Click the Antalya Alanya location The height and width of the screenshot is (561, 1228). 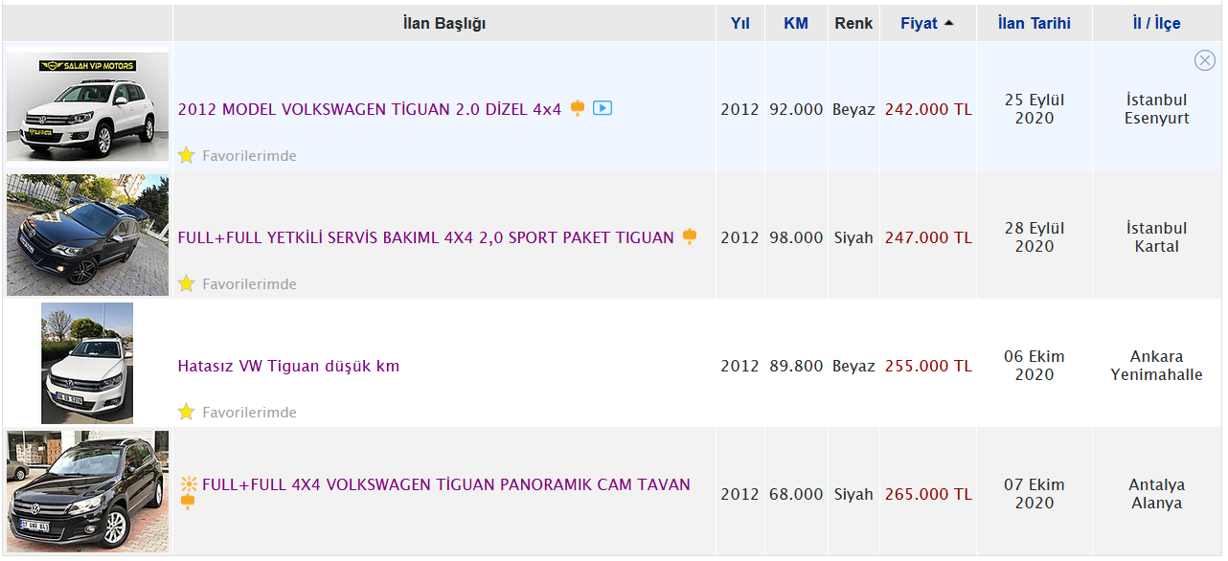pos(1156,494)
